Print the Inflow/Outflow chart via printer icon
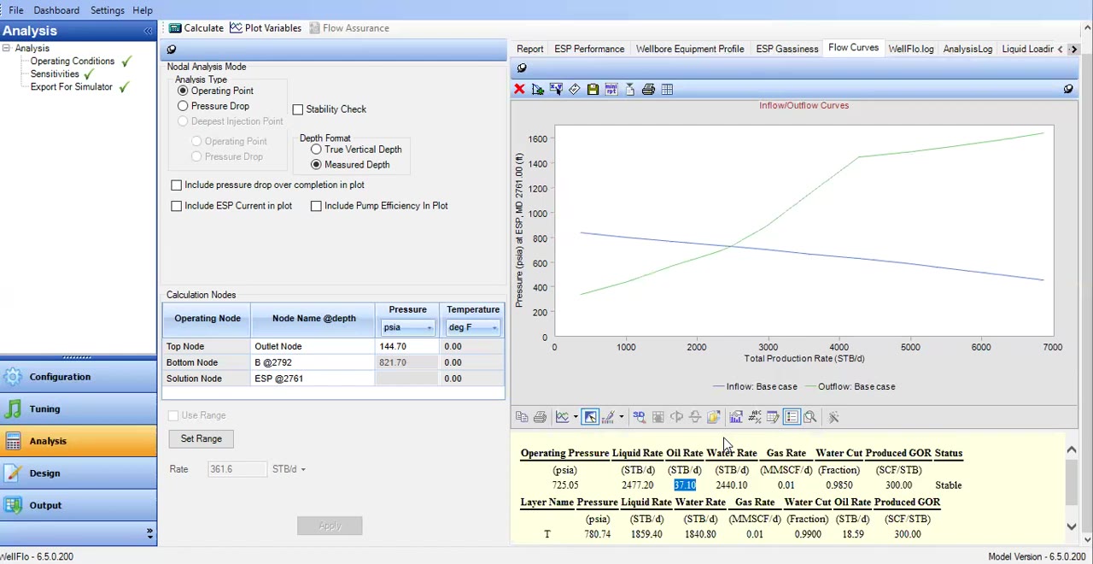This screenshot has height=564, width=1093. (648, 89)
